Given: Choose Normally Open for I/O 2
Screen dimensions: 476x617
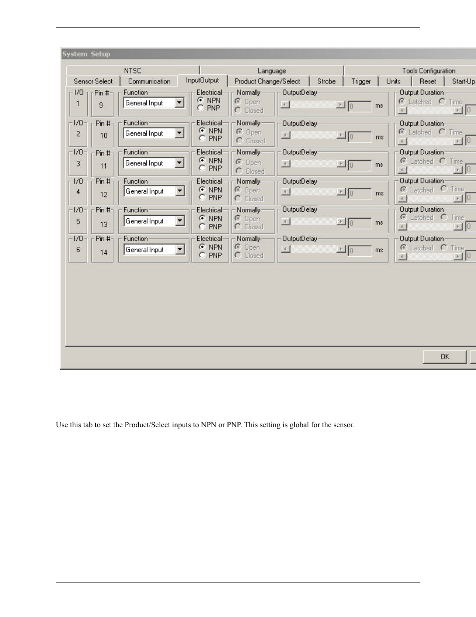Looking at the screenshot, I should (249, 132).
